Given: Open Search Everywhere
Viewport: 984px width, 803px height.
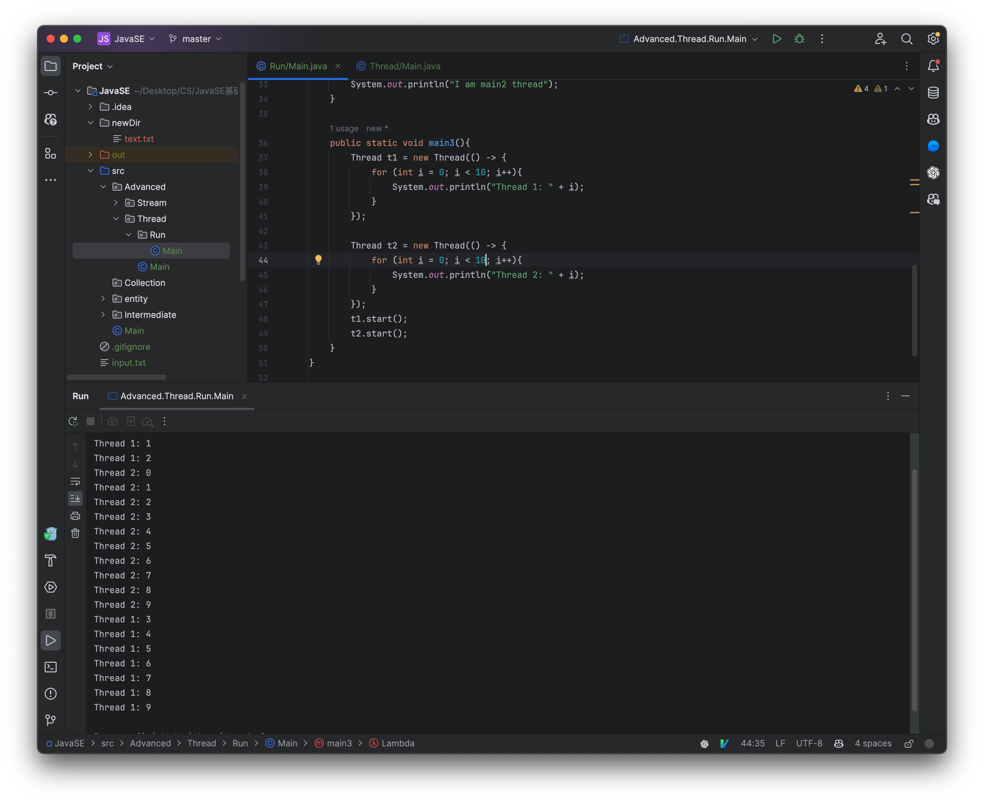Looking at the screenshot, I should (907, 39).
